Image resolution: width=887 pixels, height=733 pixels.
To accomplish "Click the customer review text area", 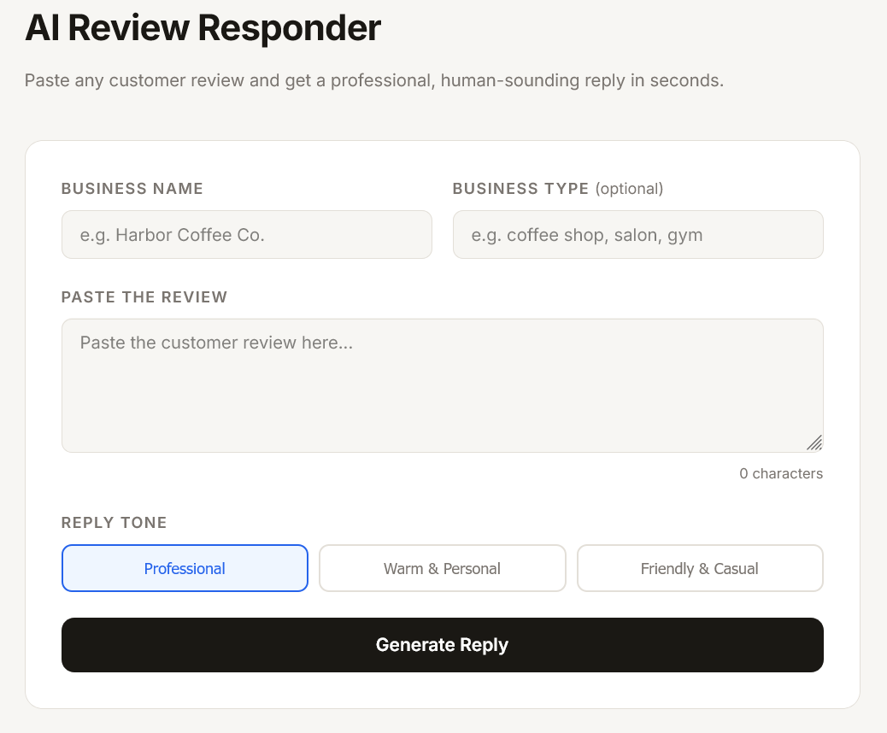I will [x=442, y=385].
